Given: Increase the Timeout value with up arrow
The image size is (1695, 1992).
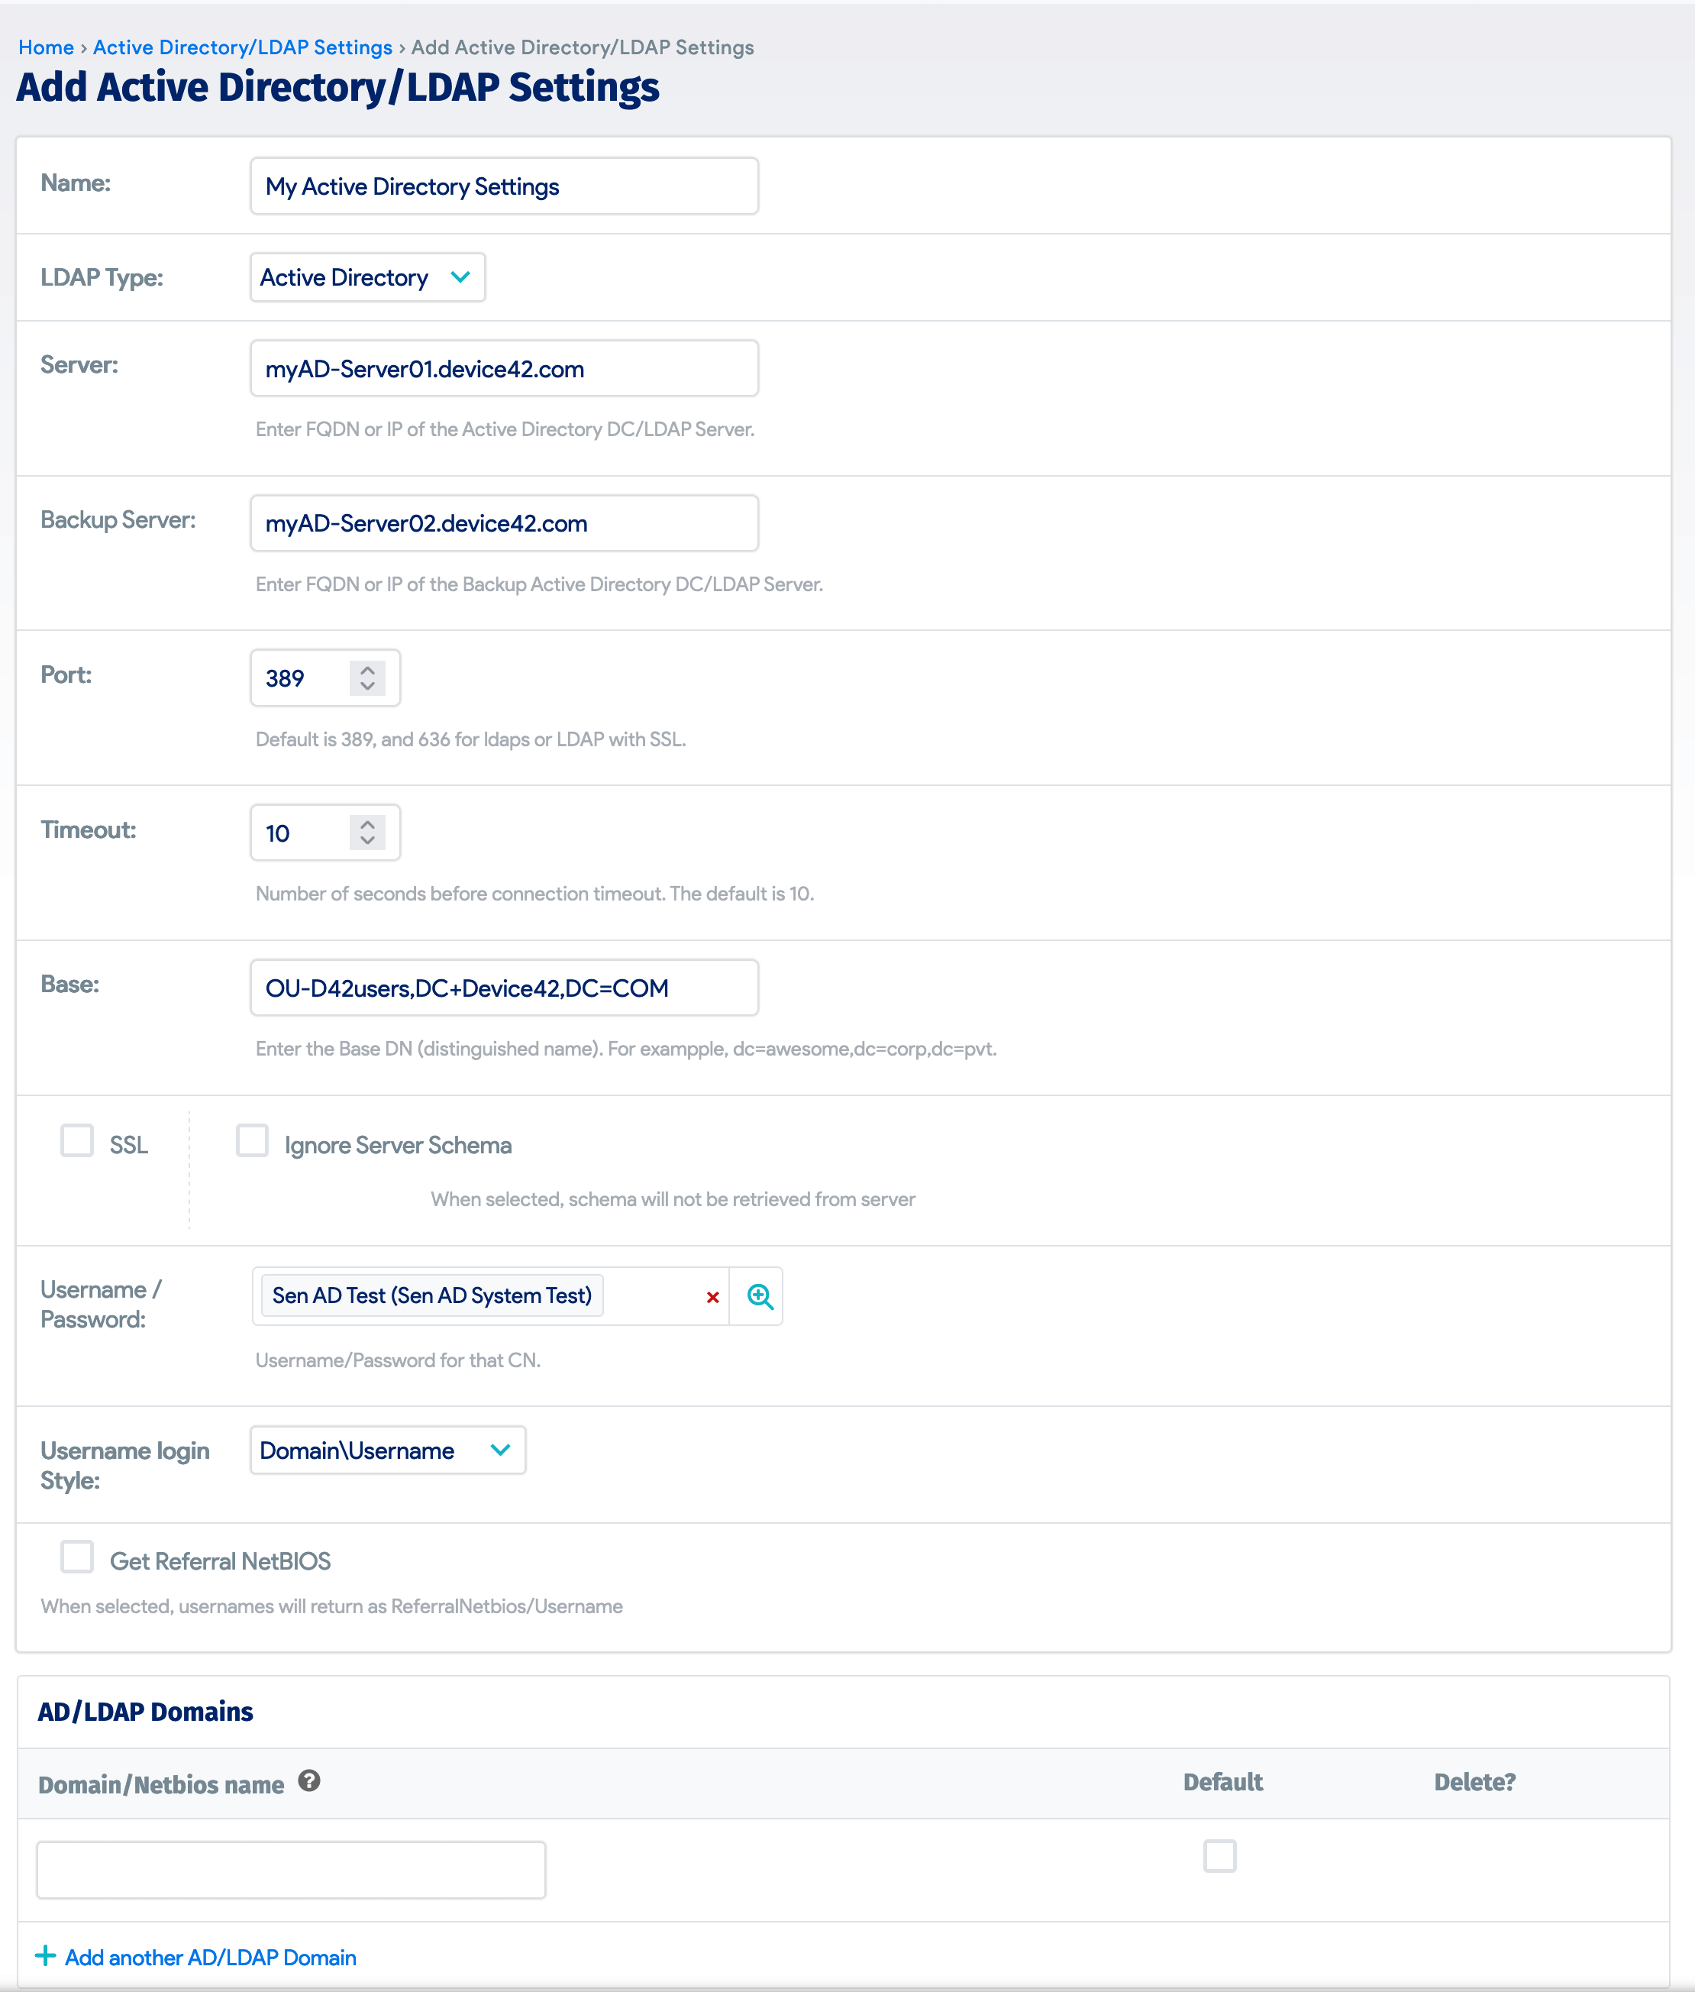Looking at the screenshot, I should coord(367,824).
